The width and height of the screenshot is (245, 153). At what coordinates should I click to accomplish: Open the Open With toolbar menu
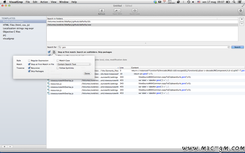117,11
